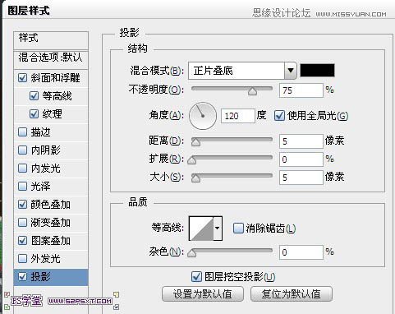Open 外发光 settings label
The height and width of the screenshot is (314, 395).
[x=46, y=259]
